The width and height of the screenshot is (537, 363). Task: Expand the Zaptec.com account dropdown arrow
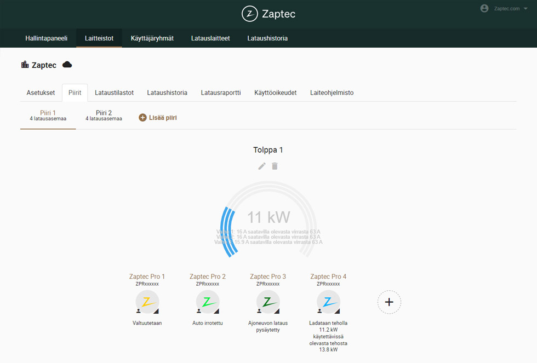pos(525,9)
